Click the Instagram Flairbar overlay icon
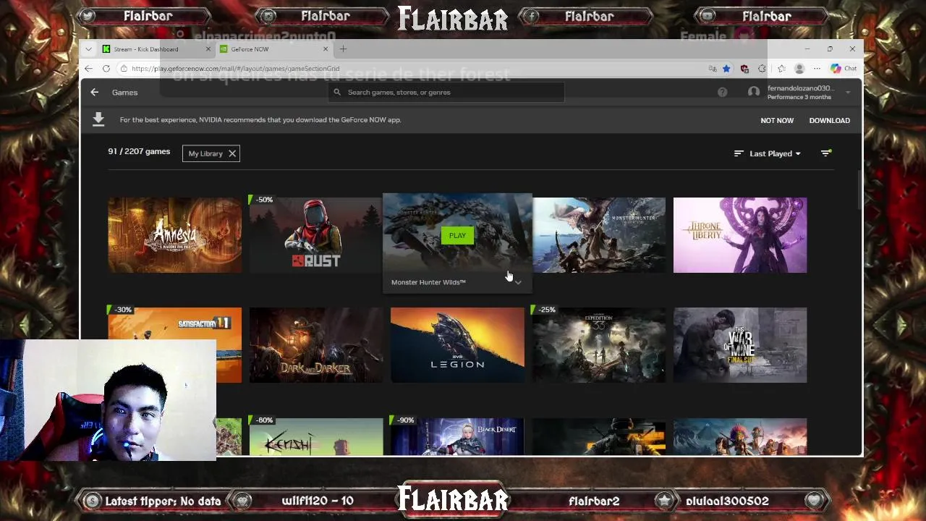Viewport: 926px width, 521px height. [269, 16]
